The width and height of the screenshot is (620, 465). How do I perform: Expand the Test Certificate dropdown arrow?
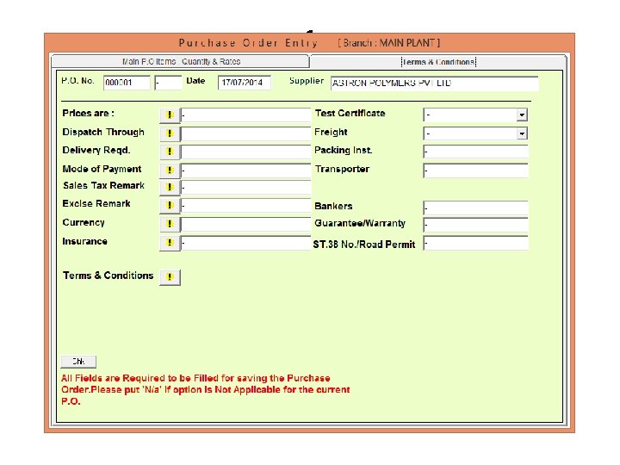click(522, 115)
